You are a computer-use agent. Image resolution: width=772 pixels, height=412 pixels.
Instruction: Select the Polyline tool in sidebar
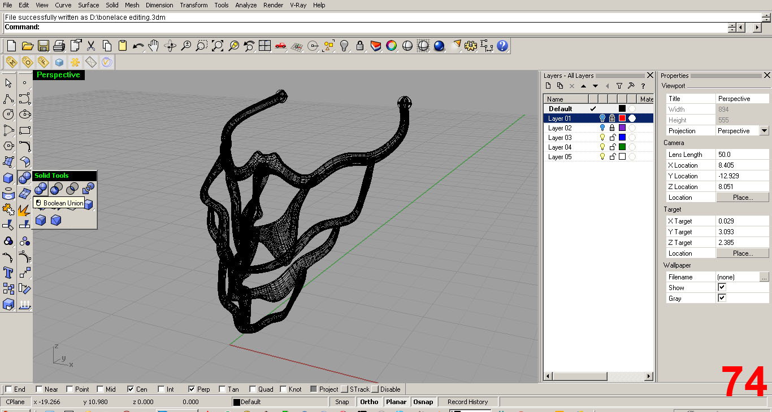8,99
